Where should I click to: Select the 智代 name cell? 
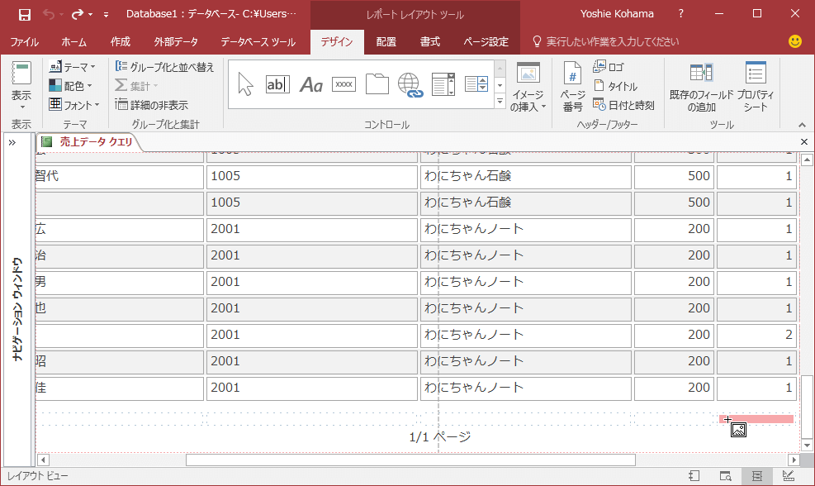119,176
